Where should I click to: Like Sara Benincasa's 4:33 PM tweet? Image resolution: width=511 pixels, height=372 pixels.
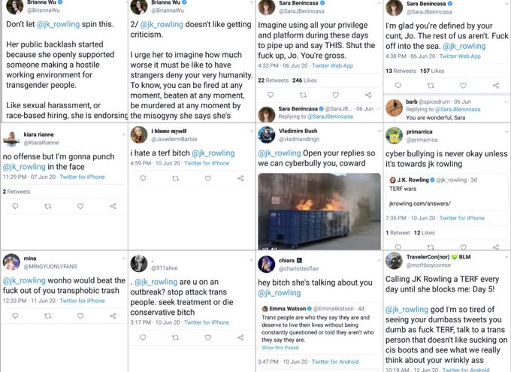(335, 95)
